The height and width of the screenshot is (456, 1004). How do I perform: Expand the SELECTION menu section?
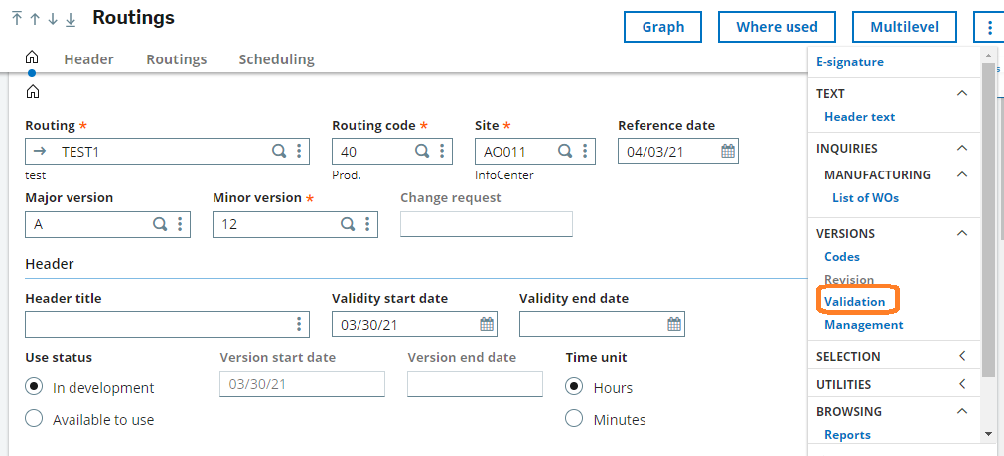(894, 356)
